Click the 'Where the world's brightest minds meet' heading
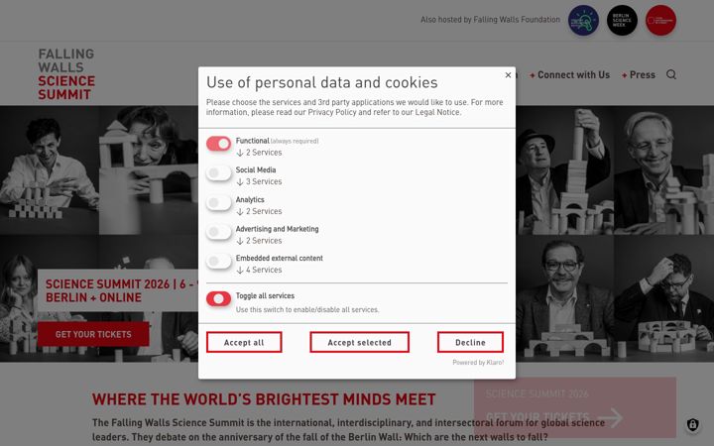Screen dimensions: 714x446 (x=264, y=399)
